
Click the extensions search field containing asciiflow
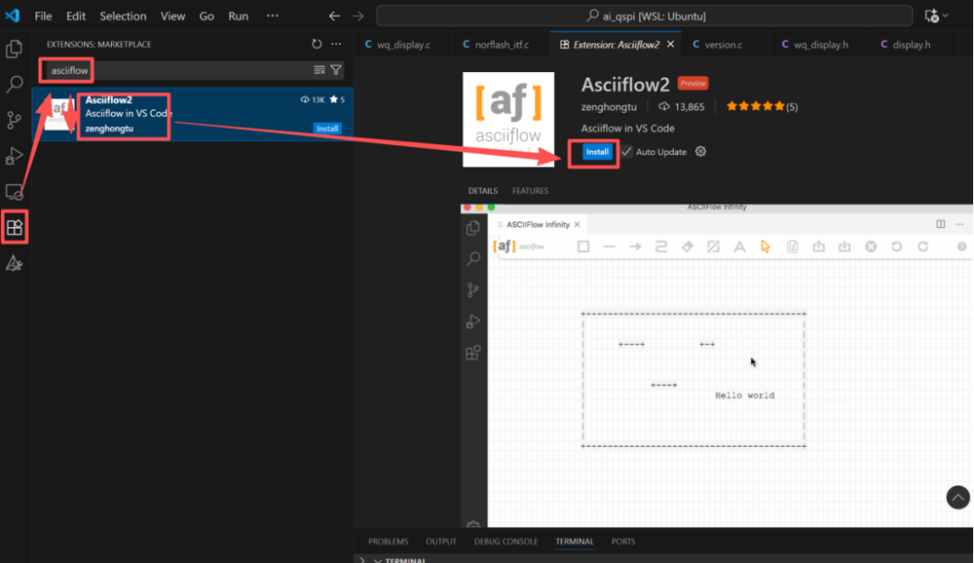coord(180,69)
